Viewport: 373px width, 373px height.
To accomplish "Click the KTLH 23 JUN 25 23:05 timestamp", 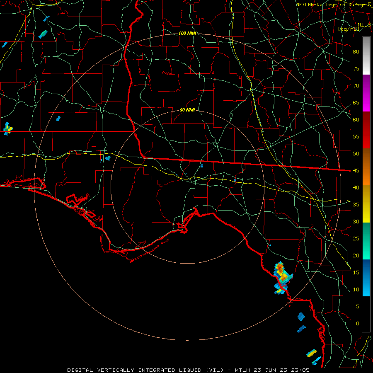I will coord(272,370).
